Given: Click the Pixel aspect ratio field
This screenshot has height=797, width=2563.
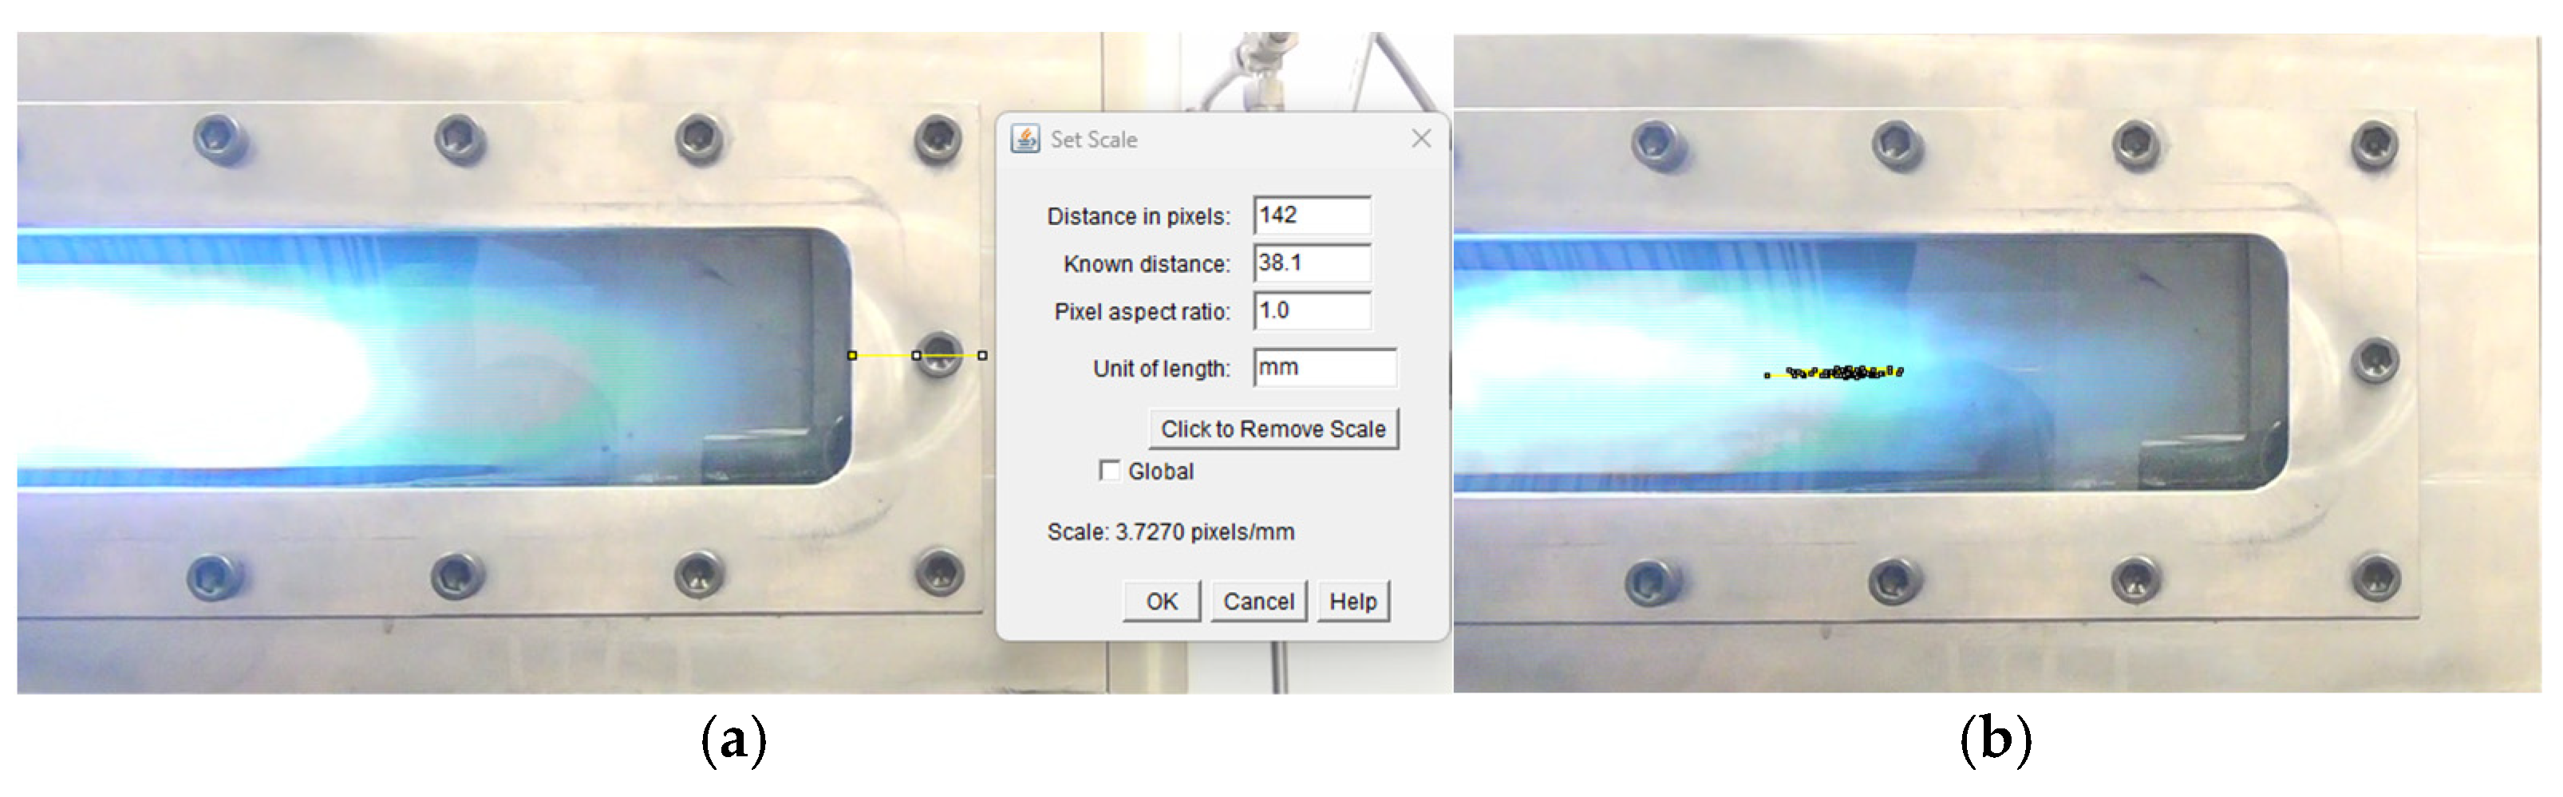Looking at the screenshot, I should point(1311,310).
